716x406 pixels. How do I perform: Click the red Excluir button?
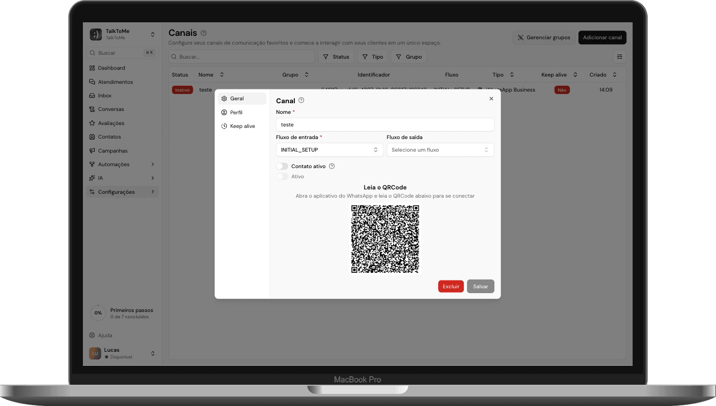(450, 286)
